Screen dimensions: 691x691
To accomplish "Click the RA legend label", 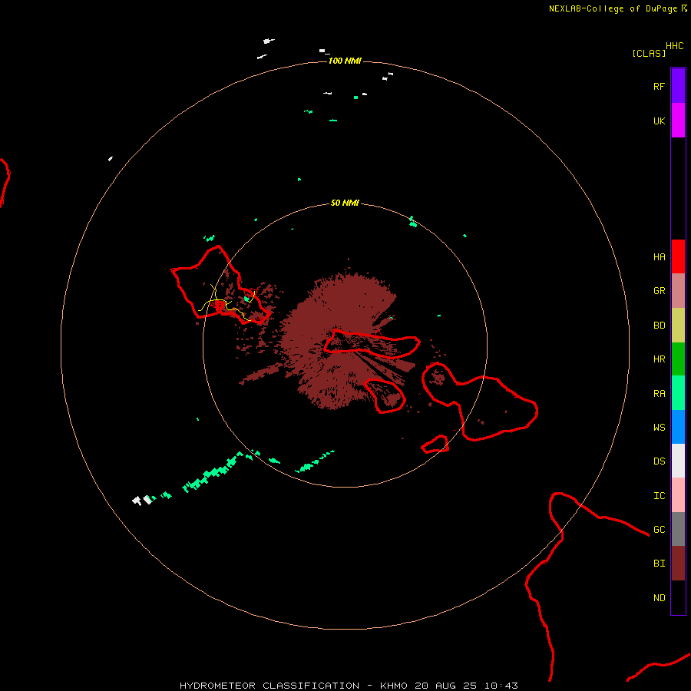I will [659, 394].
